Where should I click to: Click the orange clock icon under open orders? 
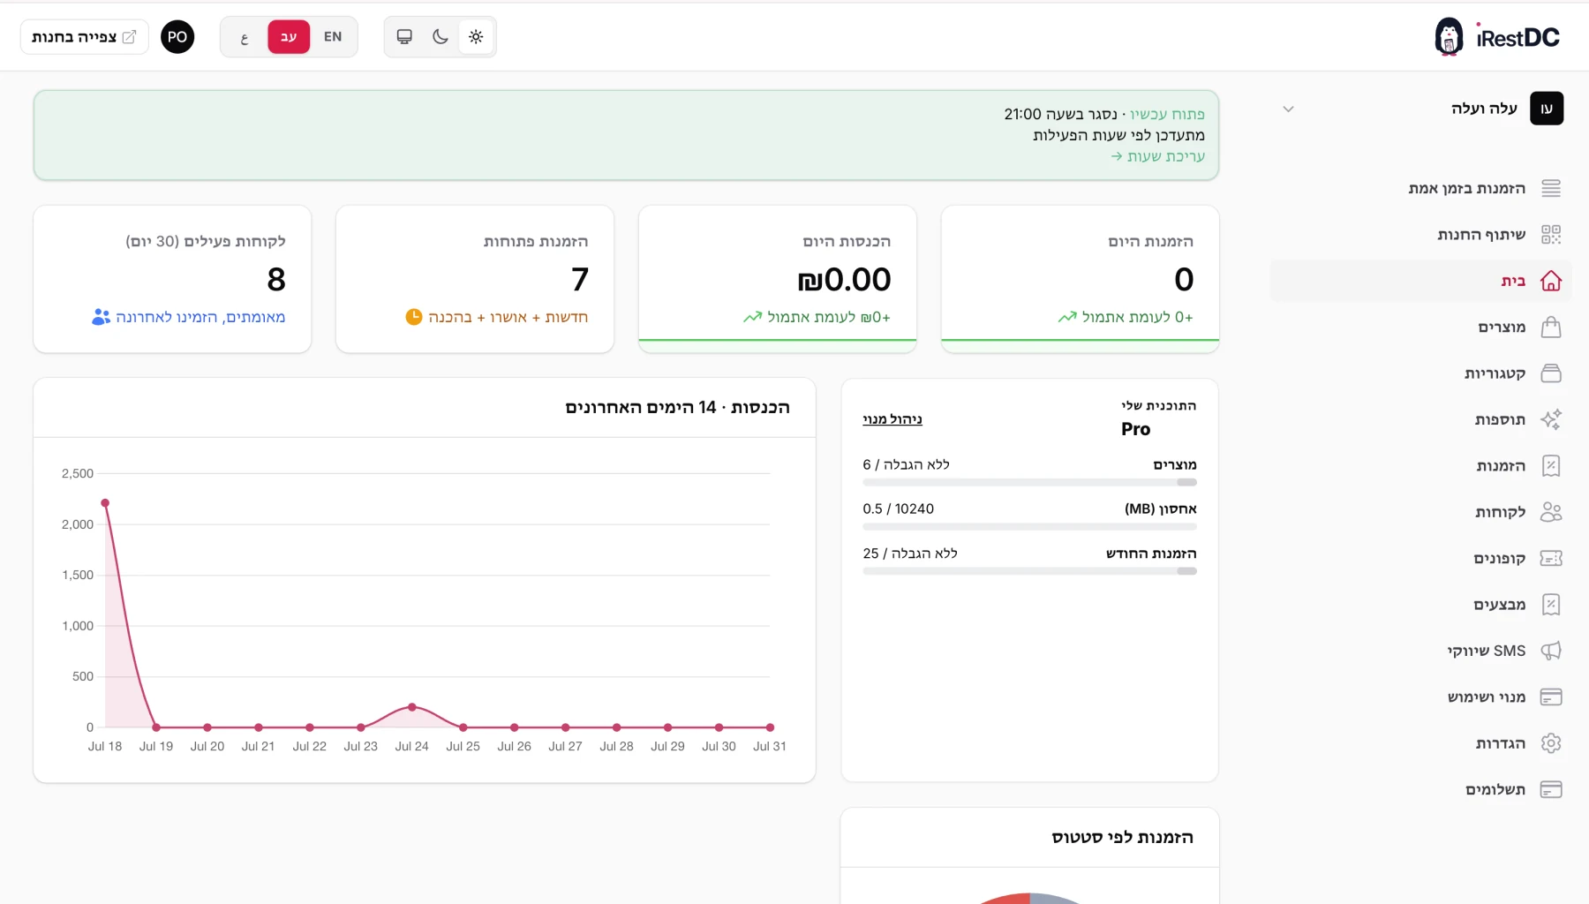(x=413, y=317)
